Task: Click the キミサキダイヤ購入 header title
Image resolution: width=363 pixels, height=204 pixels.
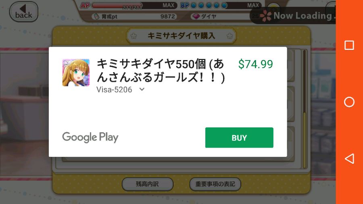Action: (181, 36)
